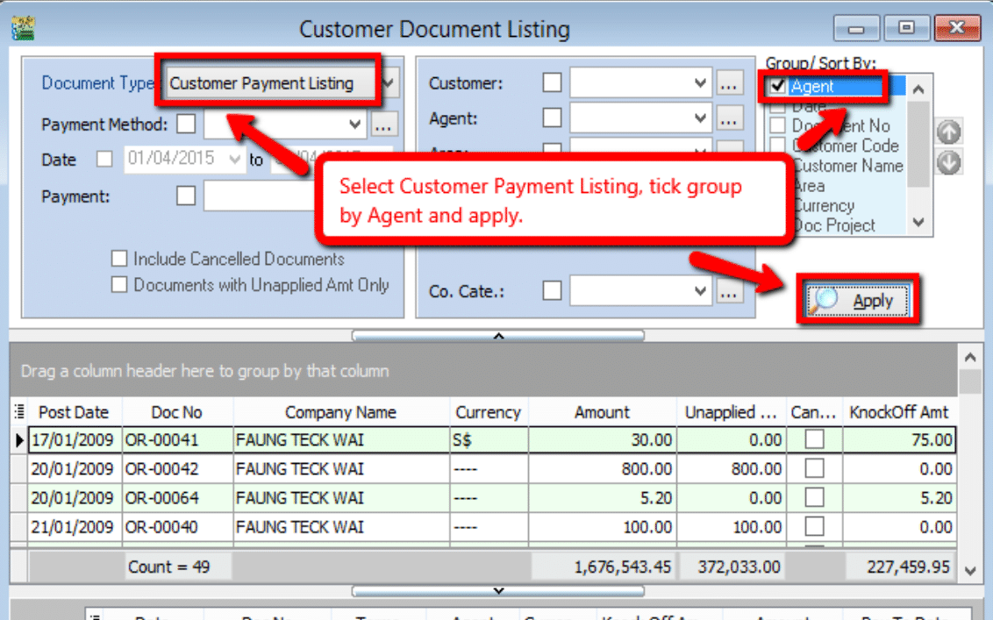This screenshot has height=620, width=993.
Task: Open Agent lookup ellipsis button
Action: (x=729, y=118)
